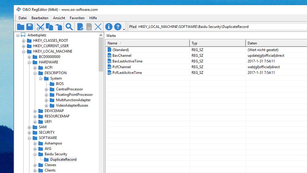Click the tree panel scrollbar thumb
Screen dimensions: 307x173
[101, 55]
